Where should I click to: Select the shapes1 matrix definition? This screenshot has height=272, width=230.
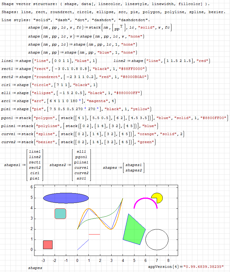click(x=24, y=165)
